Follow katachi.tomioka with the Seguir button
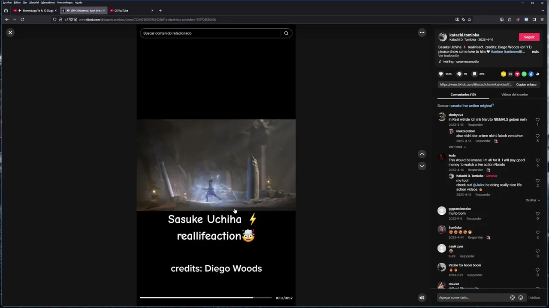 (x=529, y=37)
